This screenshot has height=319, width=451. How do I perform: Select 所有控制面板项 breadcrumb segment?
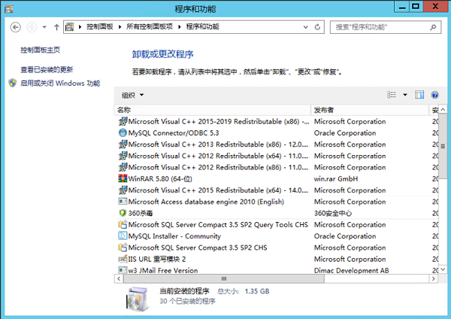(x=150, y=27)
